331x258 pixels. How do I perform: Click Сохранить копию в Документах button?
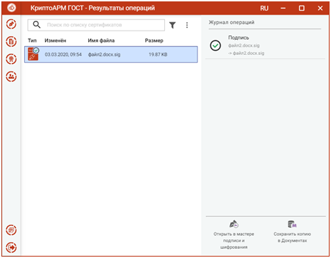coord(292,232)
